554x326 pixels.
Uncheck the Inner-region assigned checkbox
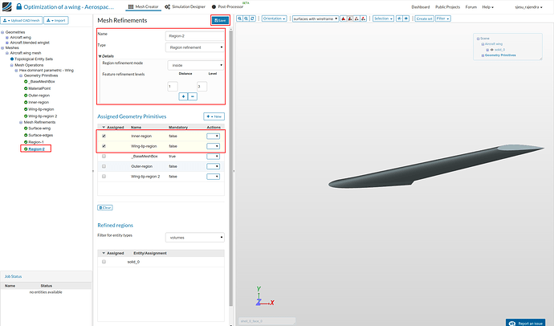pyautogui.click(x=104, y=137)
